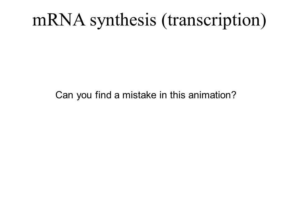
Task: Click the question mark after "animation"
Action: [x=234, y=95]
